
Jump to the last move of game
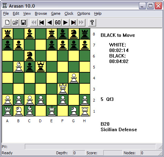73,22
